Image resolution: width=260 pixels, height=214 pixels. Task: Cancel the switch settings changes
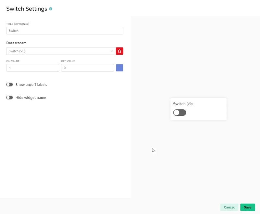[229, 207]
